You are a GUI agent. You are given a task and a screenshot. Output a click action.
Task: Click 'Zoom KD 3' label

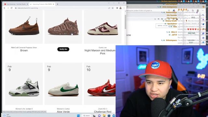(103, 109)
